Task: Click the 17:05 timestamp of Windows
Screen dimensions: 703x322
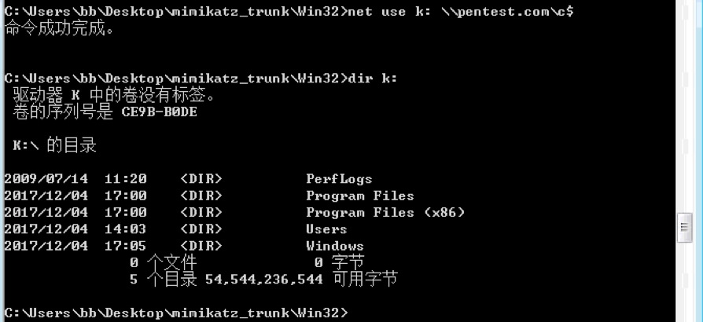Action: point(126,246)
